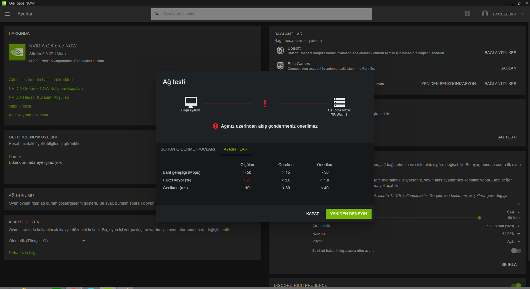Image resolution: width=530 pixels, height=289 pixels.
Task: Open the Çözünürlük 1600 x 900 dropdown
Action: (504, 226)
